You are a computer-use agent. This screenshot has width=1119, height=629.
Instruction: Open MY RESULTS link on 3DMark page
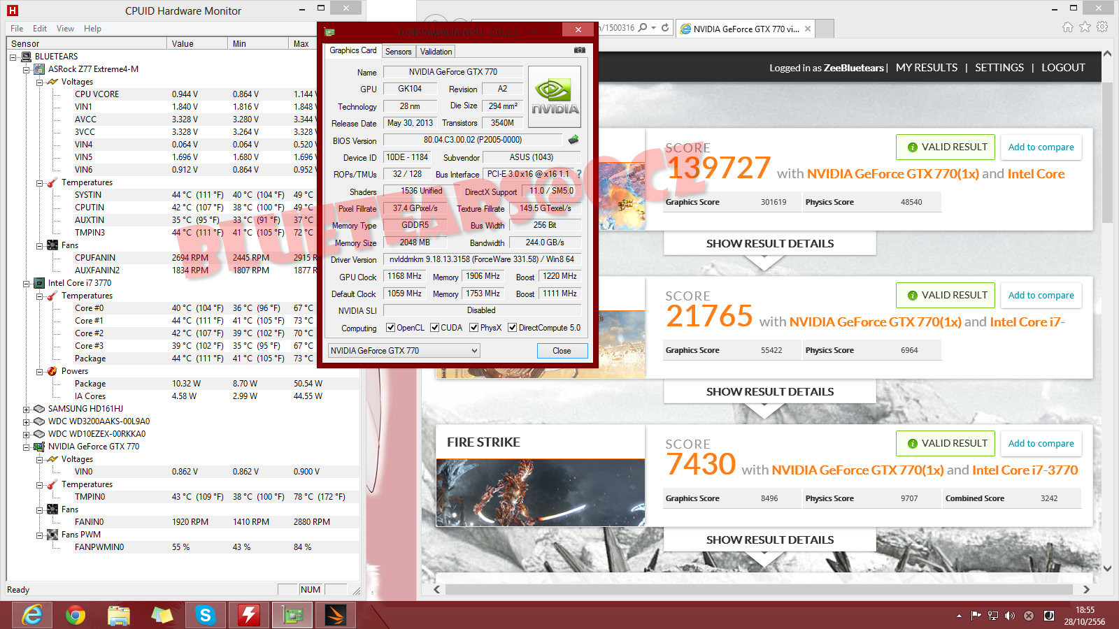(927, 68)
